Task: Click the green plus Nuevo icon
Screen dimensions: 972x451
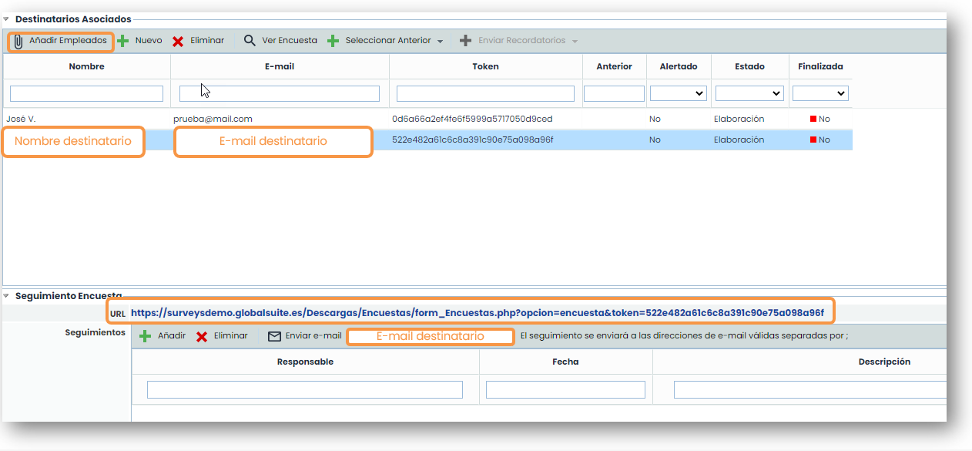Action: coord(123,41)
